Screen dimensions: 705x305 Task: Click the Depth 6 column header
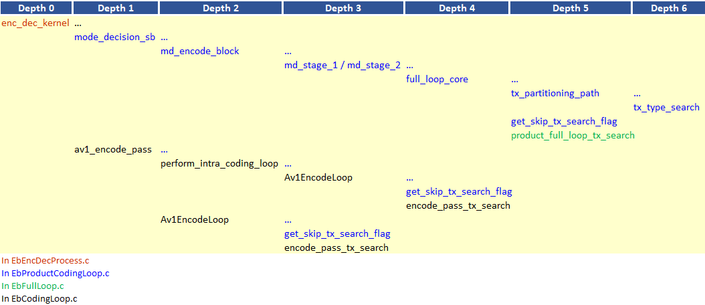pyautogui.click(x=668, y=8)
